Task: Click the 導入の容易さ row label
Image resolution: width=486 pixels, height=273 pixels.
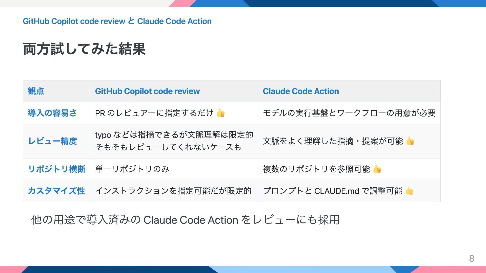Action: click(52, 113)
